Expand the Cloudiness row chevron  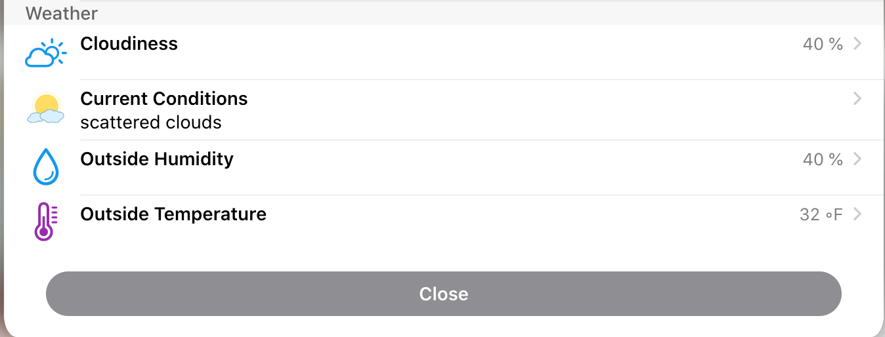pyautogui.click(x=857, y=44)
